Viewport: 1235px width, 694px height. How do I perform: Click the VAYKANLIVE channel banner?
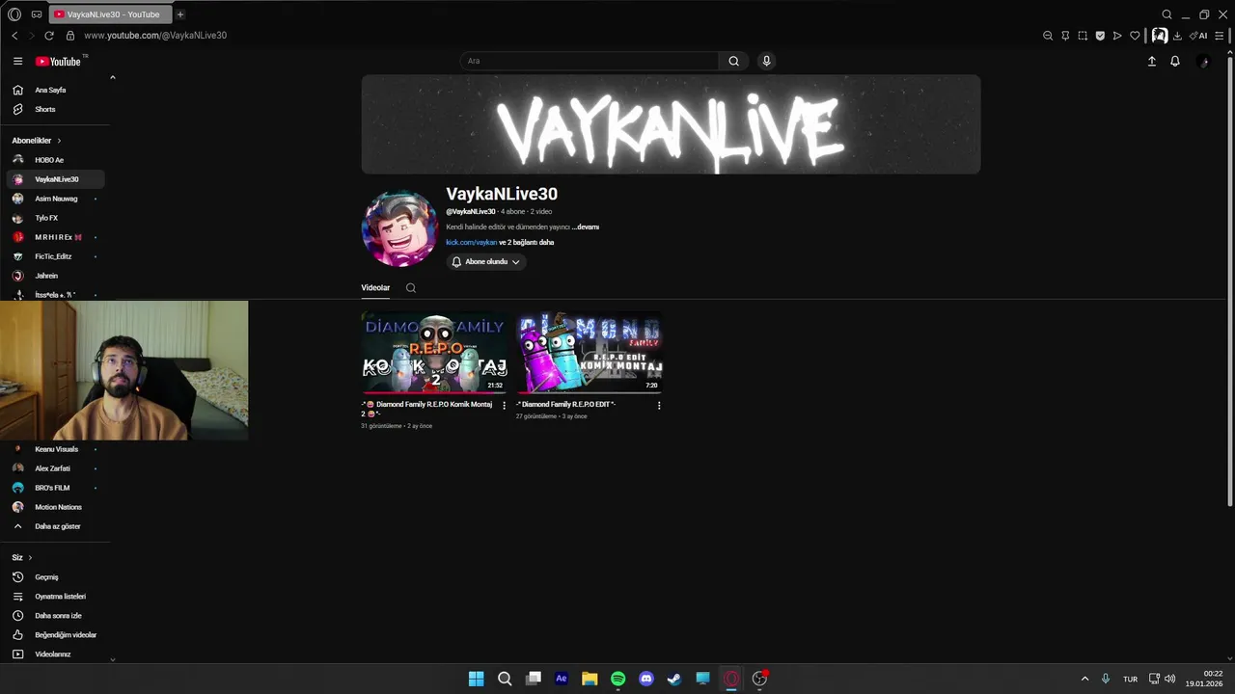coord(671,124)
